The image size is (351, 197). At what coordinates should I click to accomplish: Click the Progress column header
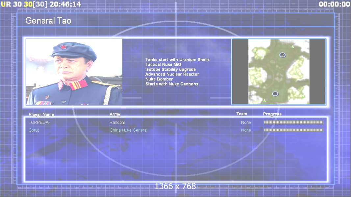pos(272,114)
